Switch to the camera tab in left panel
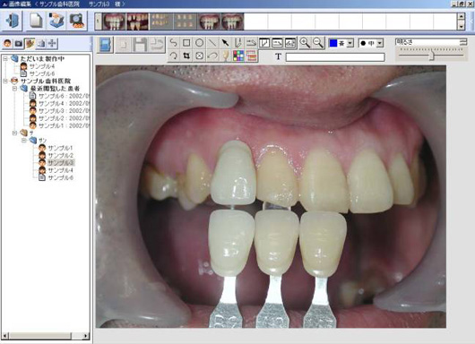This screenshot has height=344, width=475. 19,44
